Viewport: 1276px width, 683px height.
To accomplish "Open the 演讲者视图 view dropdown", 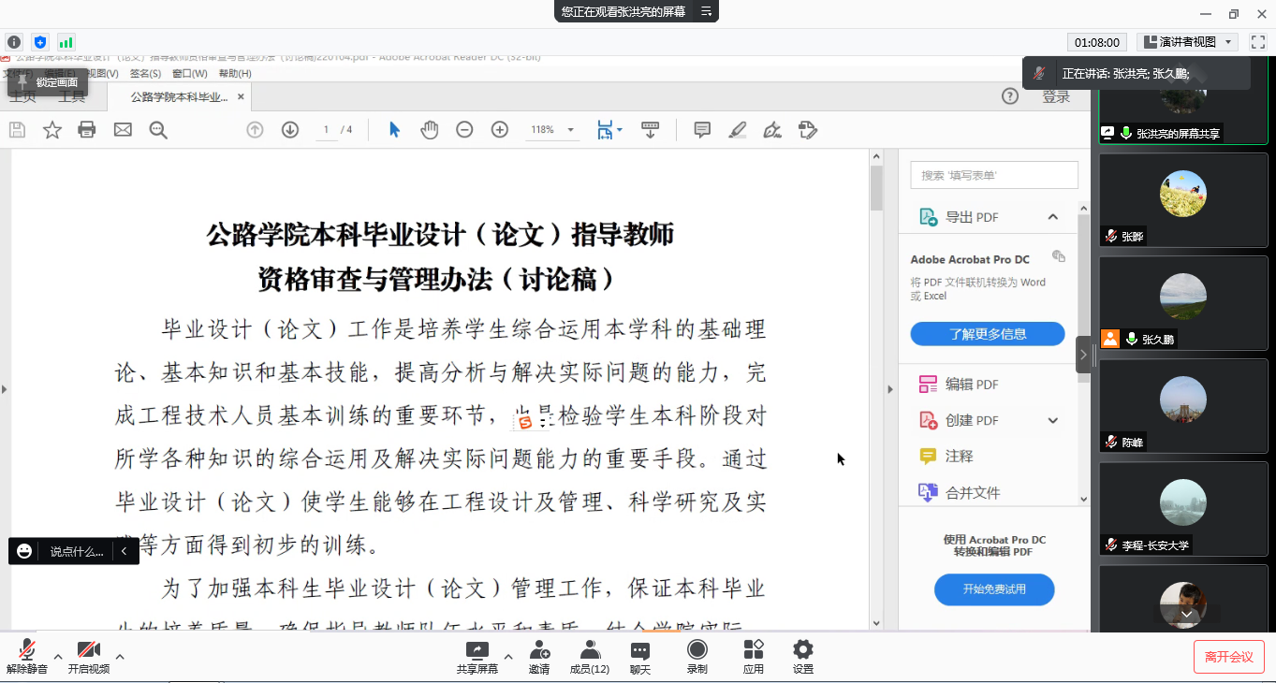I will 1188,42.
